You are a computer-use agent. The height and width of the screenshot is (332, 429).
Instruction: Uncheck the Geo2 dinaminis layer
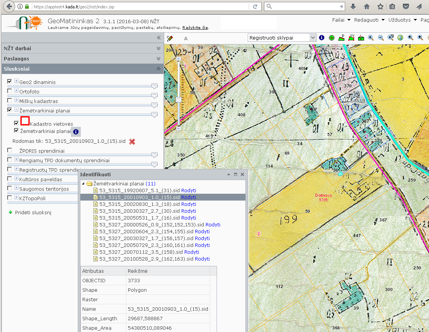tap(9, 81)
